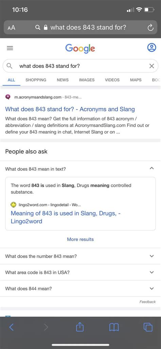The height and width of the screenshot is (349, 161).
Task: Expand 'What area code is 843 in USA?'
Action: pyautogui.click(x=80, y=272)
